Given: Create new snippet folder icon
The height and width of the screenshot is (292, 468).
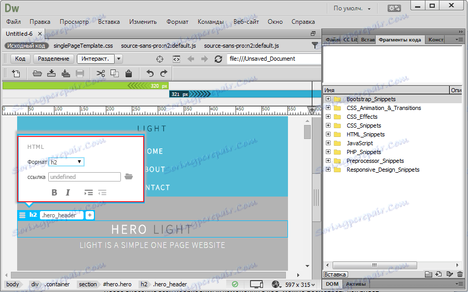Looking at the screenshot, I should 429,274.
